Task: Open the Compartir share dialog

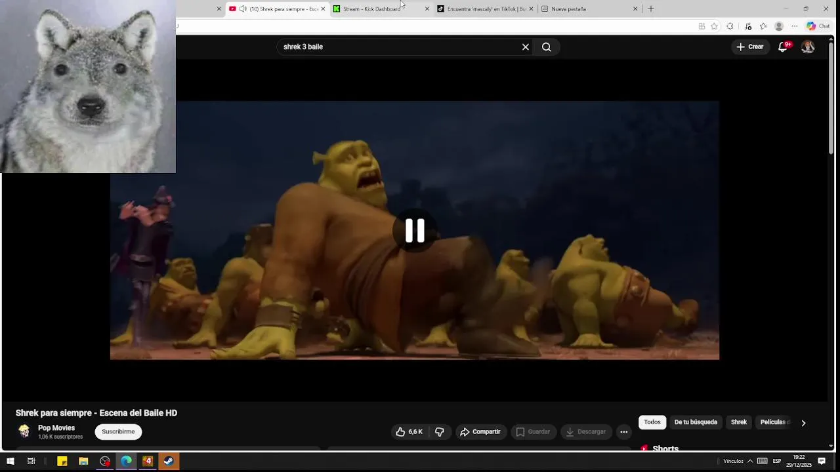Action: 480,432
